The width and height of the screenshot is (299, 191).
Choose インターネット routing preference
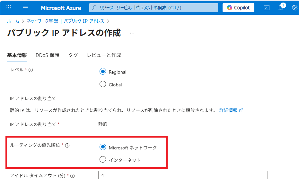103,160
